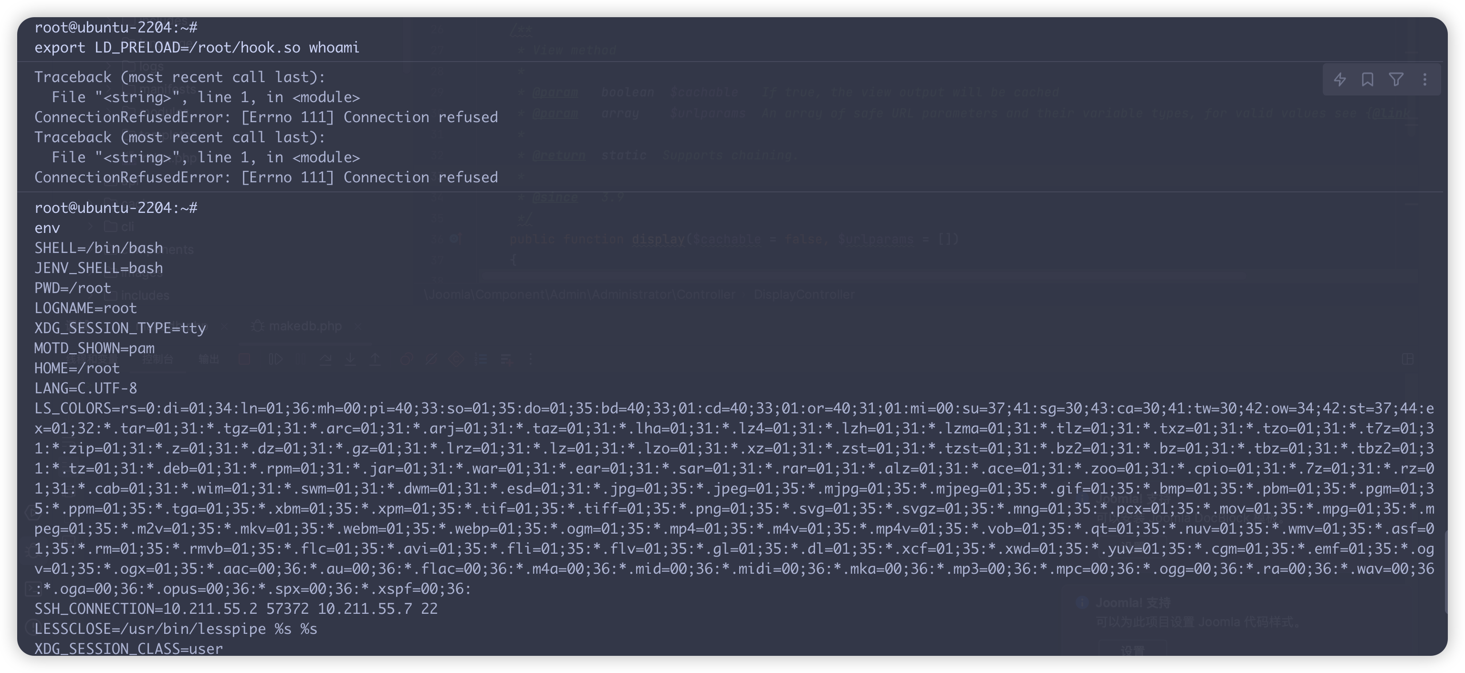The image size is (1465, 673).
Task: Click the LESSCLOSE=/usr/bin/lesspipe line
Action: coord(176,629)
